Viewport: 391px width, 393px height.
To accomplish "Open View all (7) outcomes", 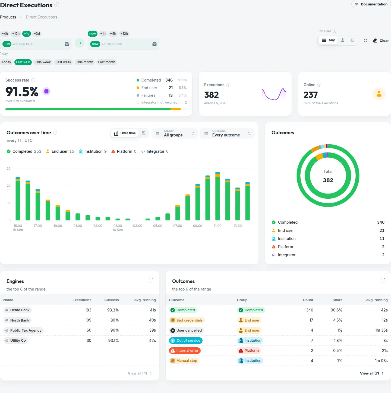I will [372, 373].
